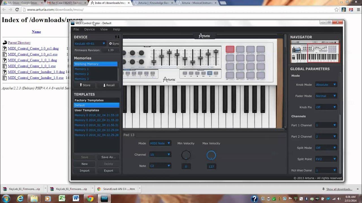Image resolution: width=362 pixels, height=203 pixels.
Task: Select Pad 4 in the bottom pad row
Action: pos(260,75)
